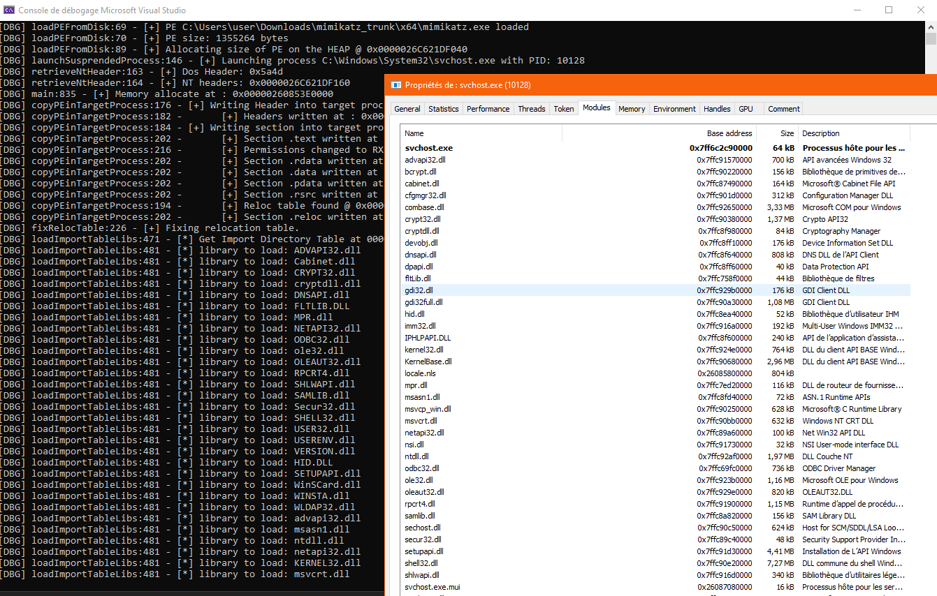Image resolution: width=937 pixels, height=596 pixels.
Task: Select the GPU tab
Action: pos(746,109)
